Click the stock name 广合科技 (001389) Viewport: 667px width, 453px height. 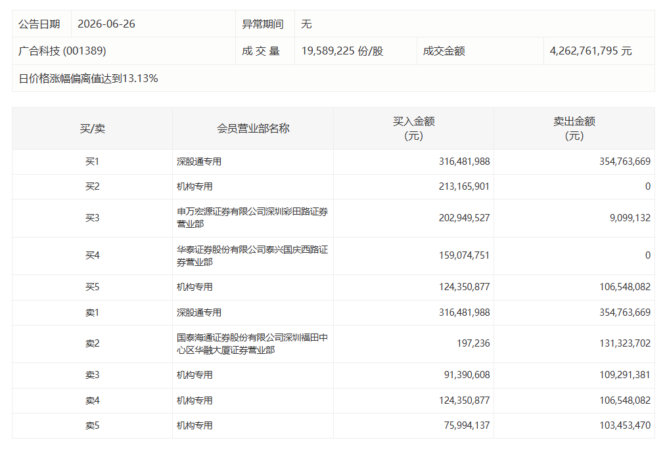(x=62, y=51)
